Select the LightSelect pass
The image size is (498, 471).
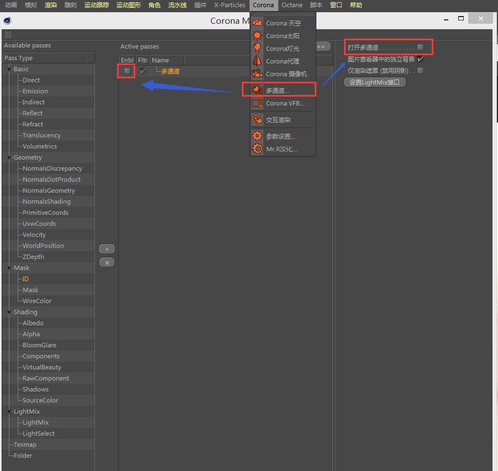(x=39, y=433)
